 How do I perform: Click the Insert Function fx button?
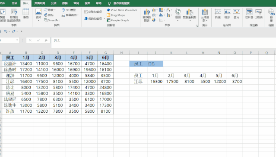46,40
